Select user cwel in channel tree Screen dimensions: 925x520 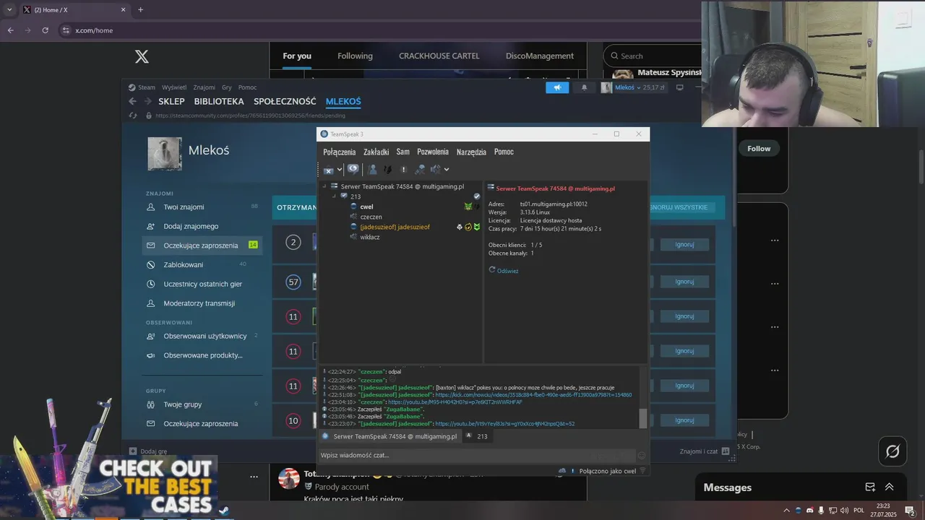(366, 207)
